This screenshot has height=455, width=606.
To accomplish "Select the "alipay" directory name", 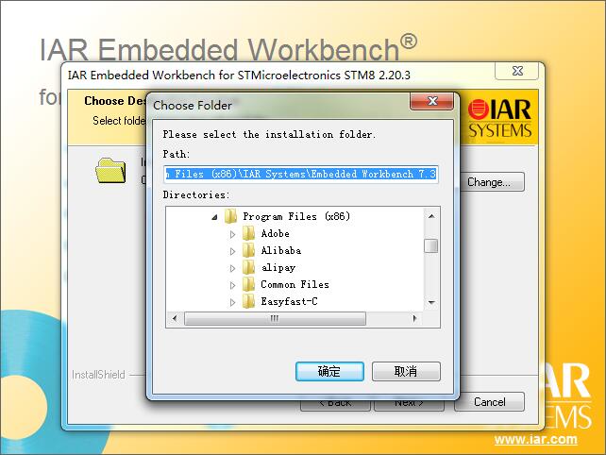I will click(278, 267).
